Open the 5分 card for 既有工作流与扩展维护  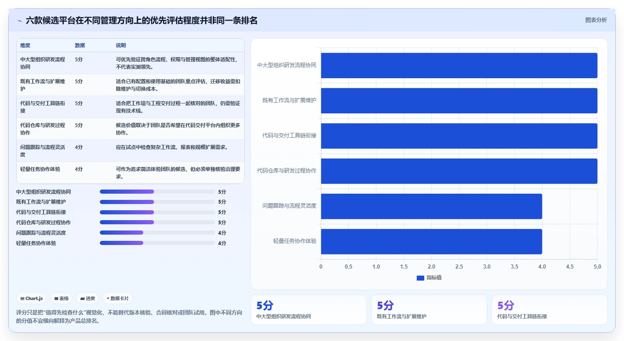(x=429, y=310)
